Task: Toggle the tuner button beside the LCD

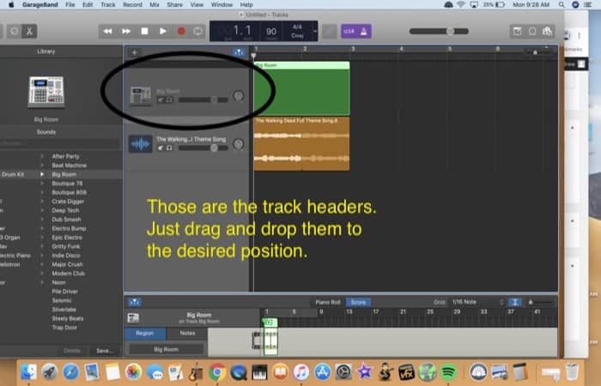Action: 329,32
